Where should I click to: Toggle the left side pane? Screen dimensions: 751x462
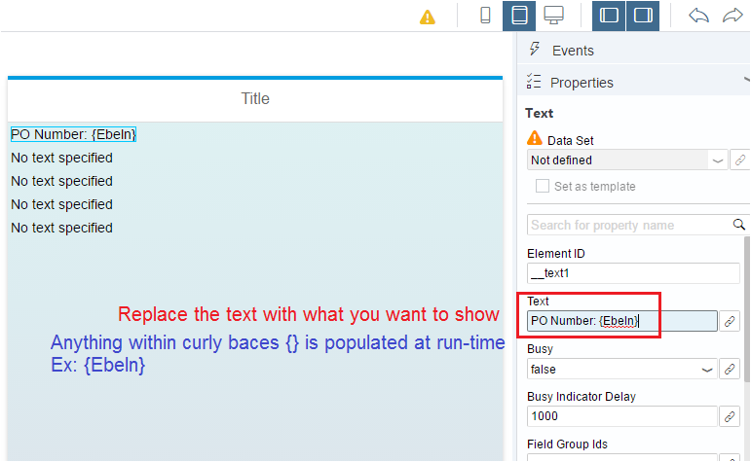click(x=609, y=16)
